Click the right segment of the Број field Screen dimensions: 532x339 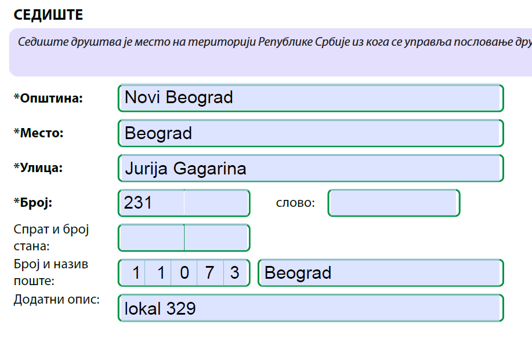[218, 202]
